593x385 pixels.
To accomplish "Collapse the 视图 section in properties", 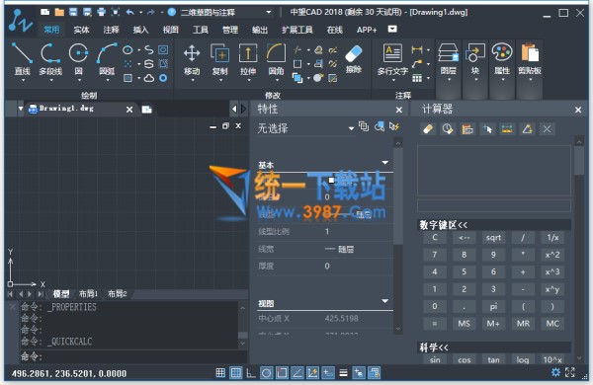I will (385, 301).
